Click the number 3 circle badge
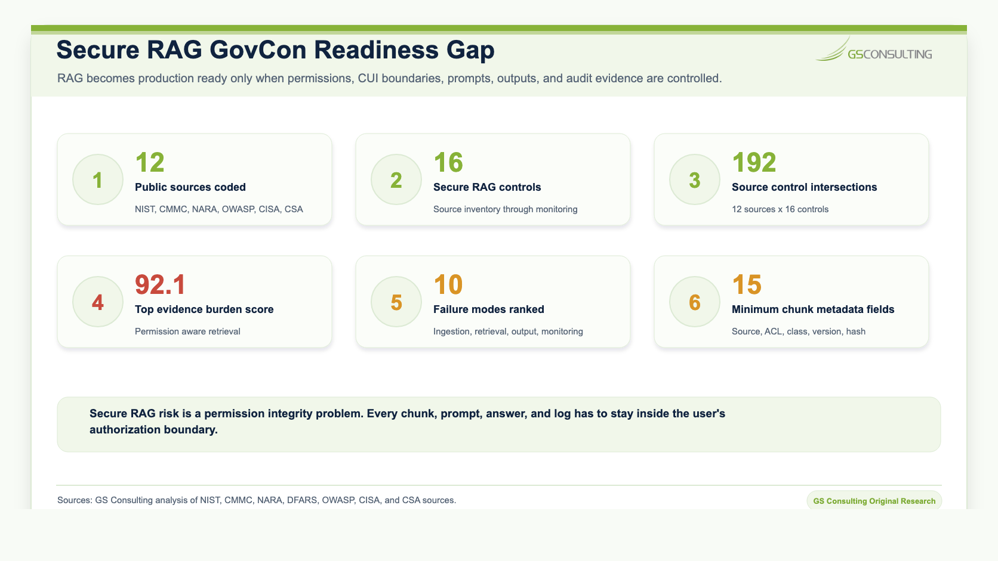 695,179
